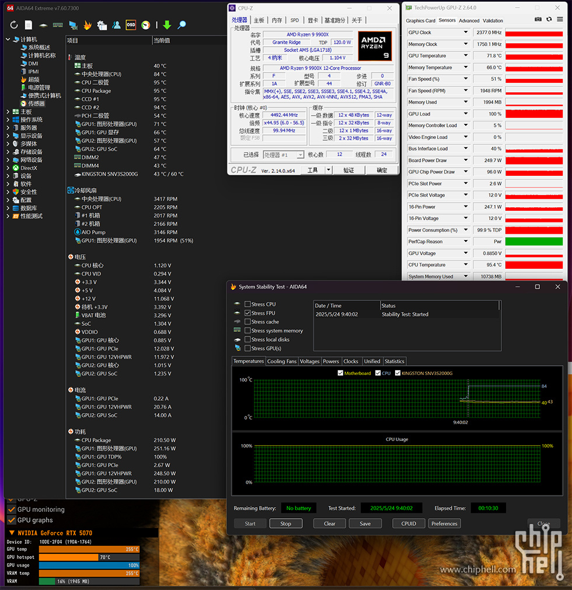The image size is (572, 590).
Task: Click the AIDA64 refresh toolbar icon
Action: [x=14, y=25]
